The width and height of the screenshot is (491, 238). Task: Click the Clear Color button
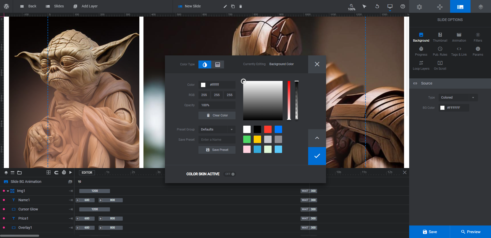point(217,115)
